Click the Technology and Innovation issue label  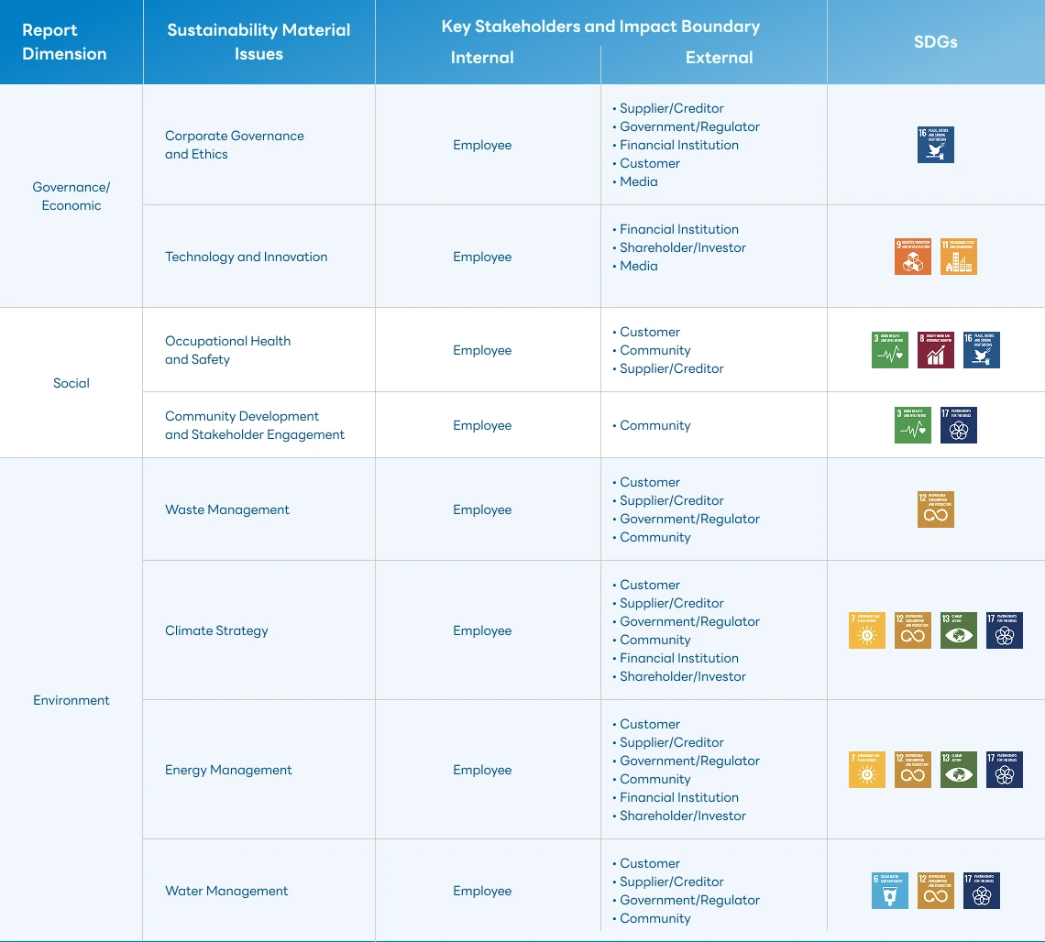pos(246,257)
